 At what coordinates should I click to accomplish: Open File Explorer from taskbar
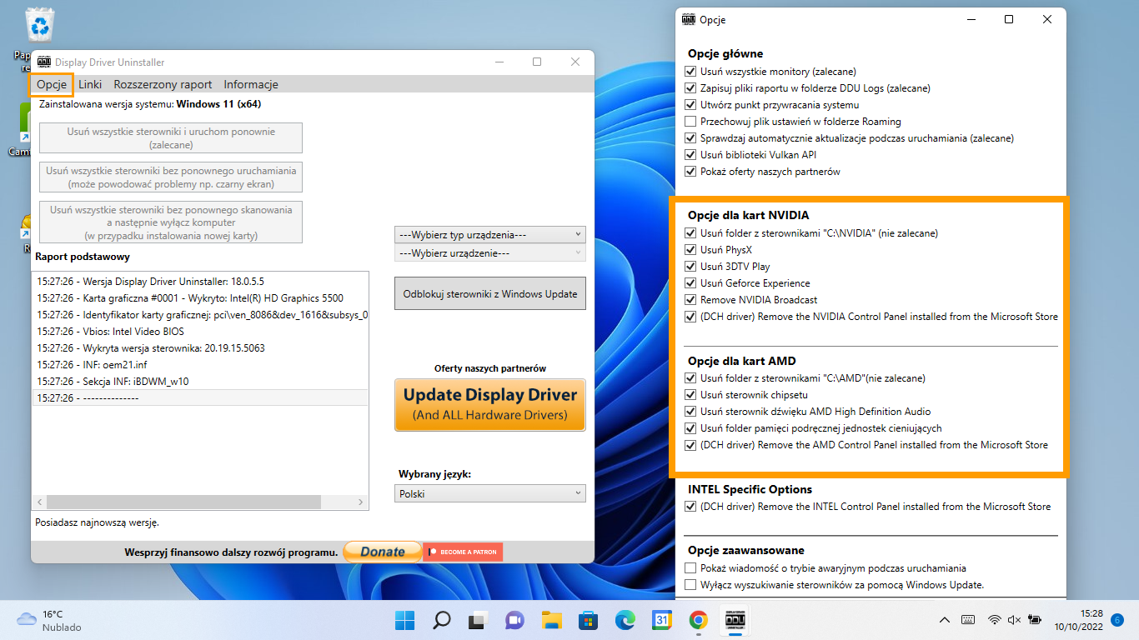coord(551,620)
